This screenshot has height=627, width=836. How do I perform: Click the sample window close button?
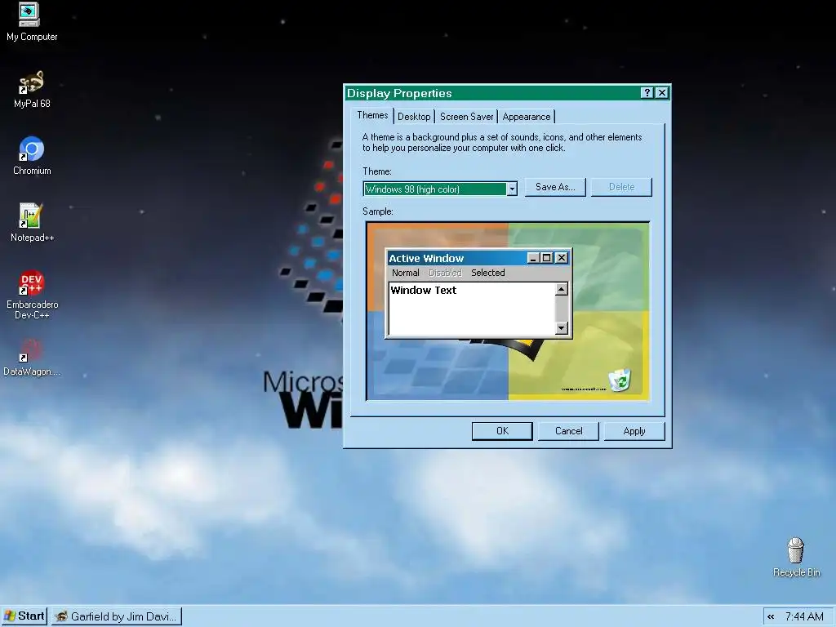(562, 258)
